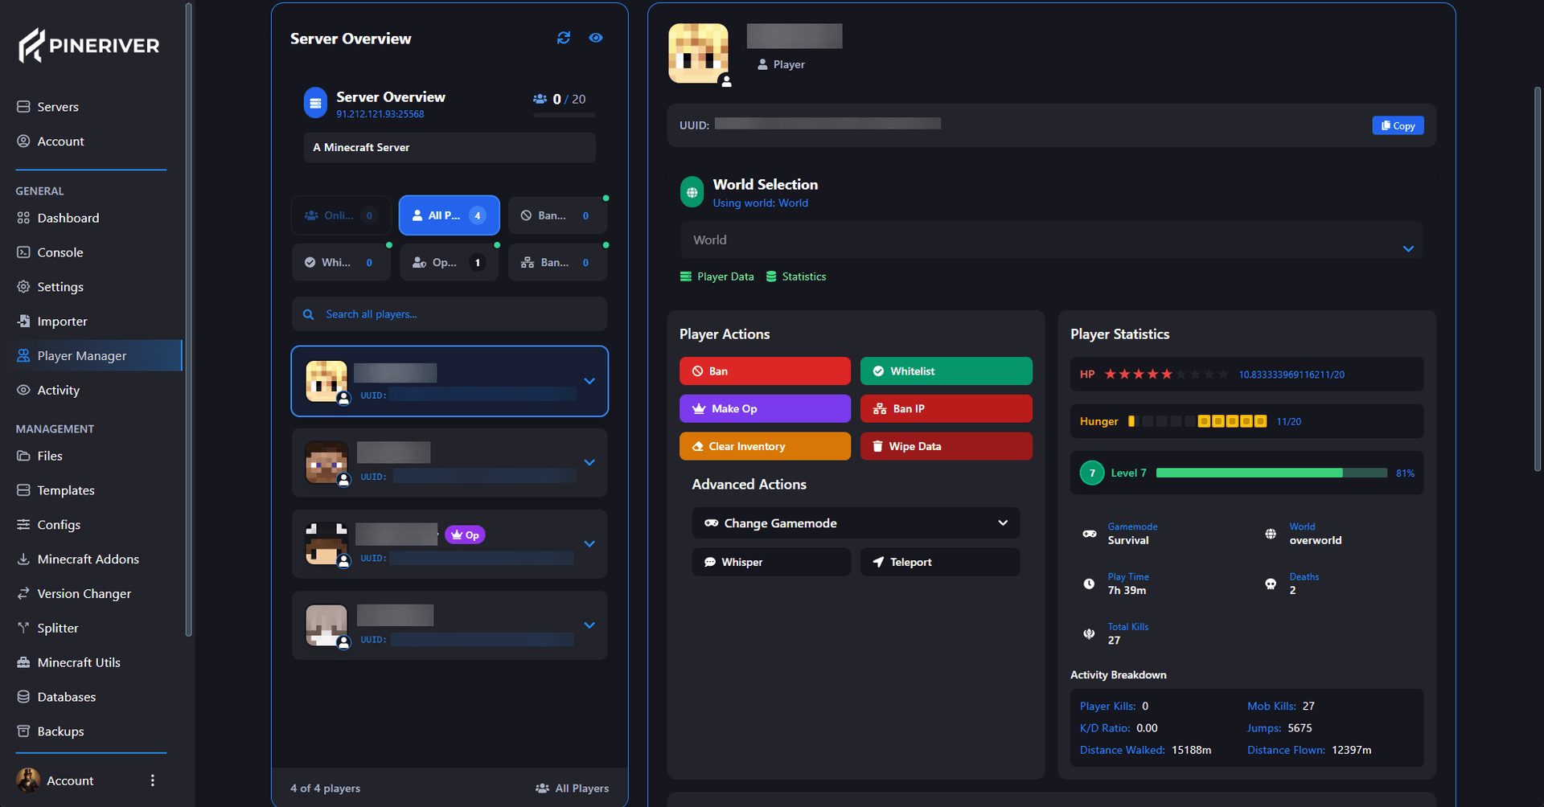Select the All Players filter tab
The image size is (1544, 807).
(449, 215)
